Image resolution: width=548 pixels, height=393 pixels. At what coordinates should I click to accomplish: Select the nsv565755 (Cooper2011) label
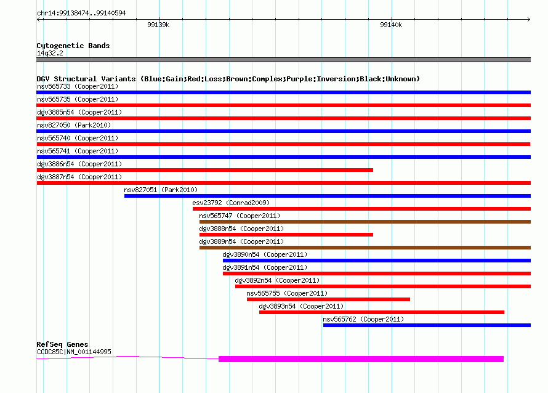pyautogui.click(x=287, y=293)
